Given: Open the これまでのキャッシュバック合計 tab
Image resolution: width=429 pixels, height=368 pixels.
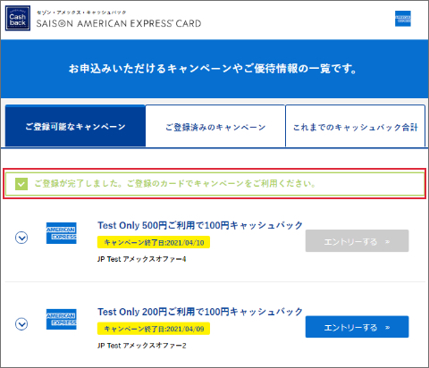Looking at the screenshot, I should pyautogui.click(x=355, y=127).
